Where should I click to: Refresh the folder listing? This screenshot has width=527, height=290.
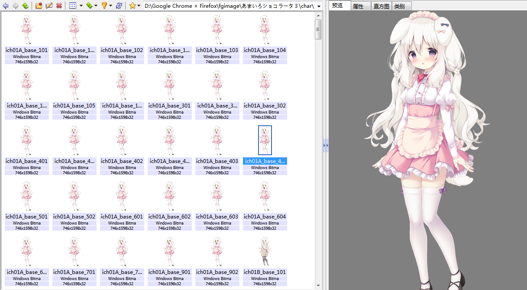(x=119, y=6)
